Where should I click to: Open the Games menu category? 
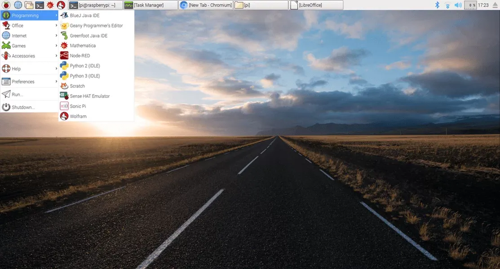29,46
